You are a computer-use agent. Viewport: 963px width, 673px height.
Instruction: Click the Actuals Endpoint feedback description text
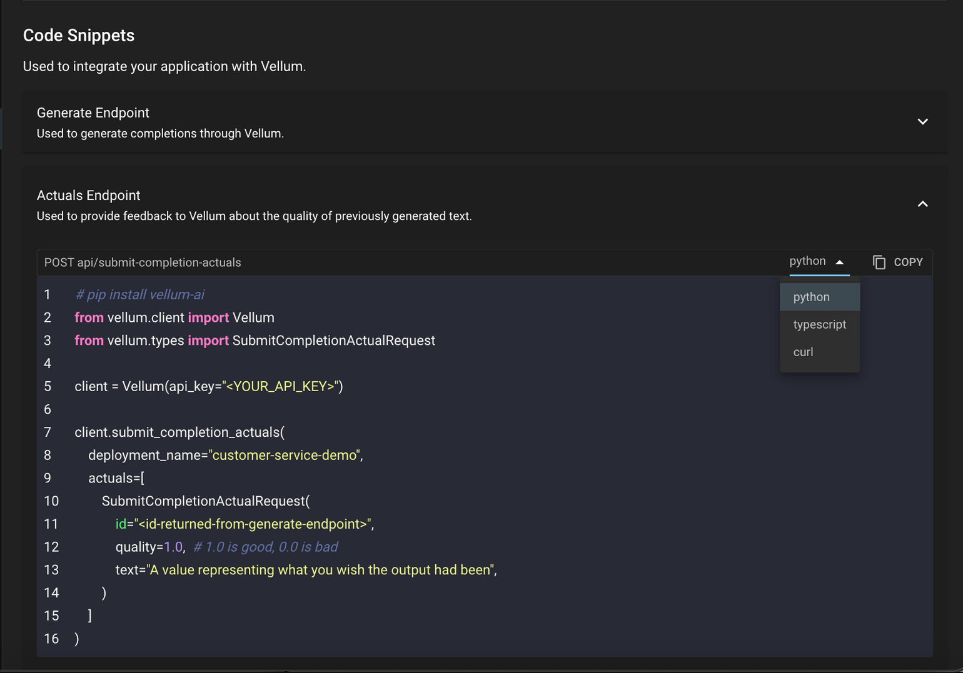[x=255, y=216]
